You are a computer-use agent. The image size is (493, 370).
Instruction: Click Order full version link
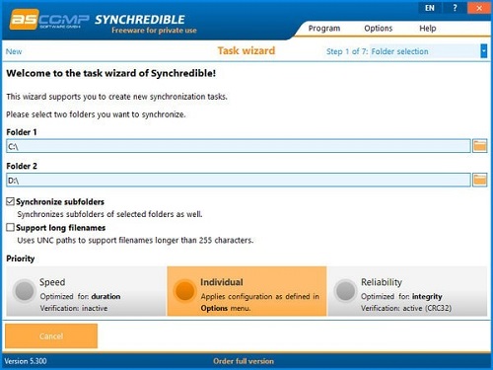tap(244, 361)
